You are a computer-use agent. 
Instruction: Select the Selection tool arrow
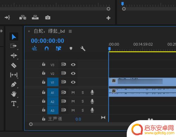point(14,37)
